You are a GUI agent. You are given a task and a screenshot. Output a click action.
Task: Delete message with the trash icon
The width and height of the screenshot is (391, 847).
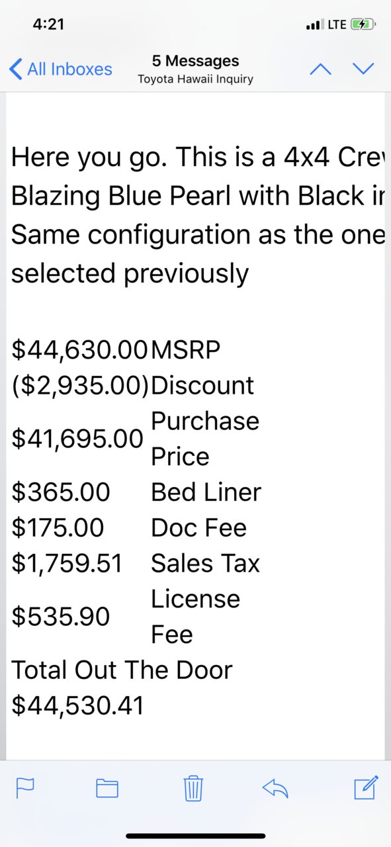coord(193,787)
